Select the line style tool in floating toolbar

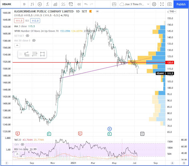27,54
